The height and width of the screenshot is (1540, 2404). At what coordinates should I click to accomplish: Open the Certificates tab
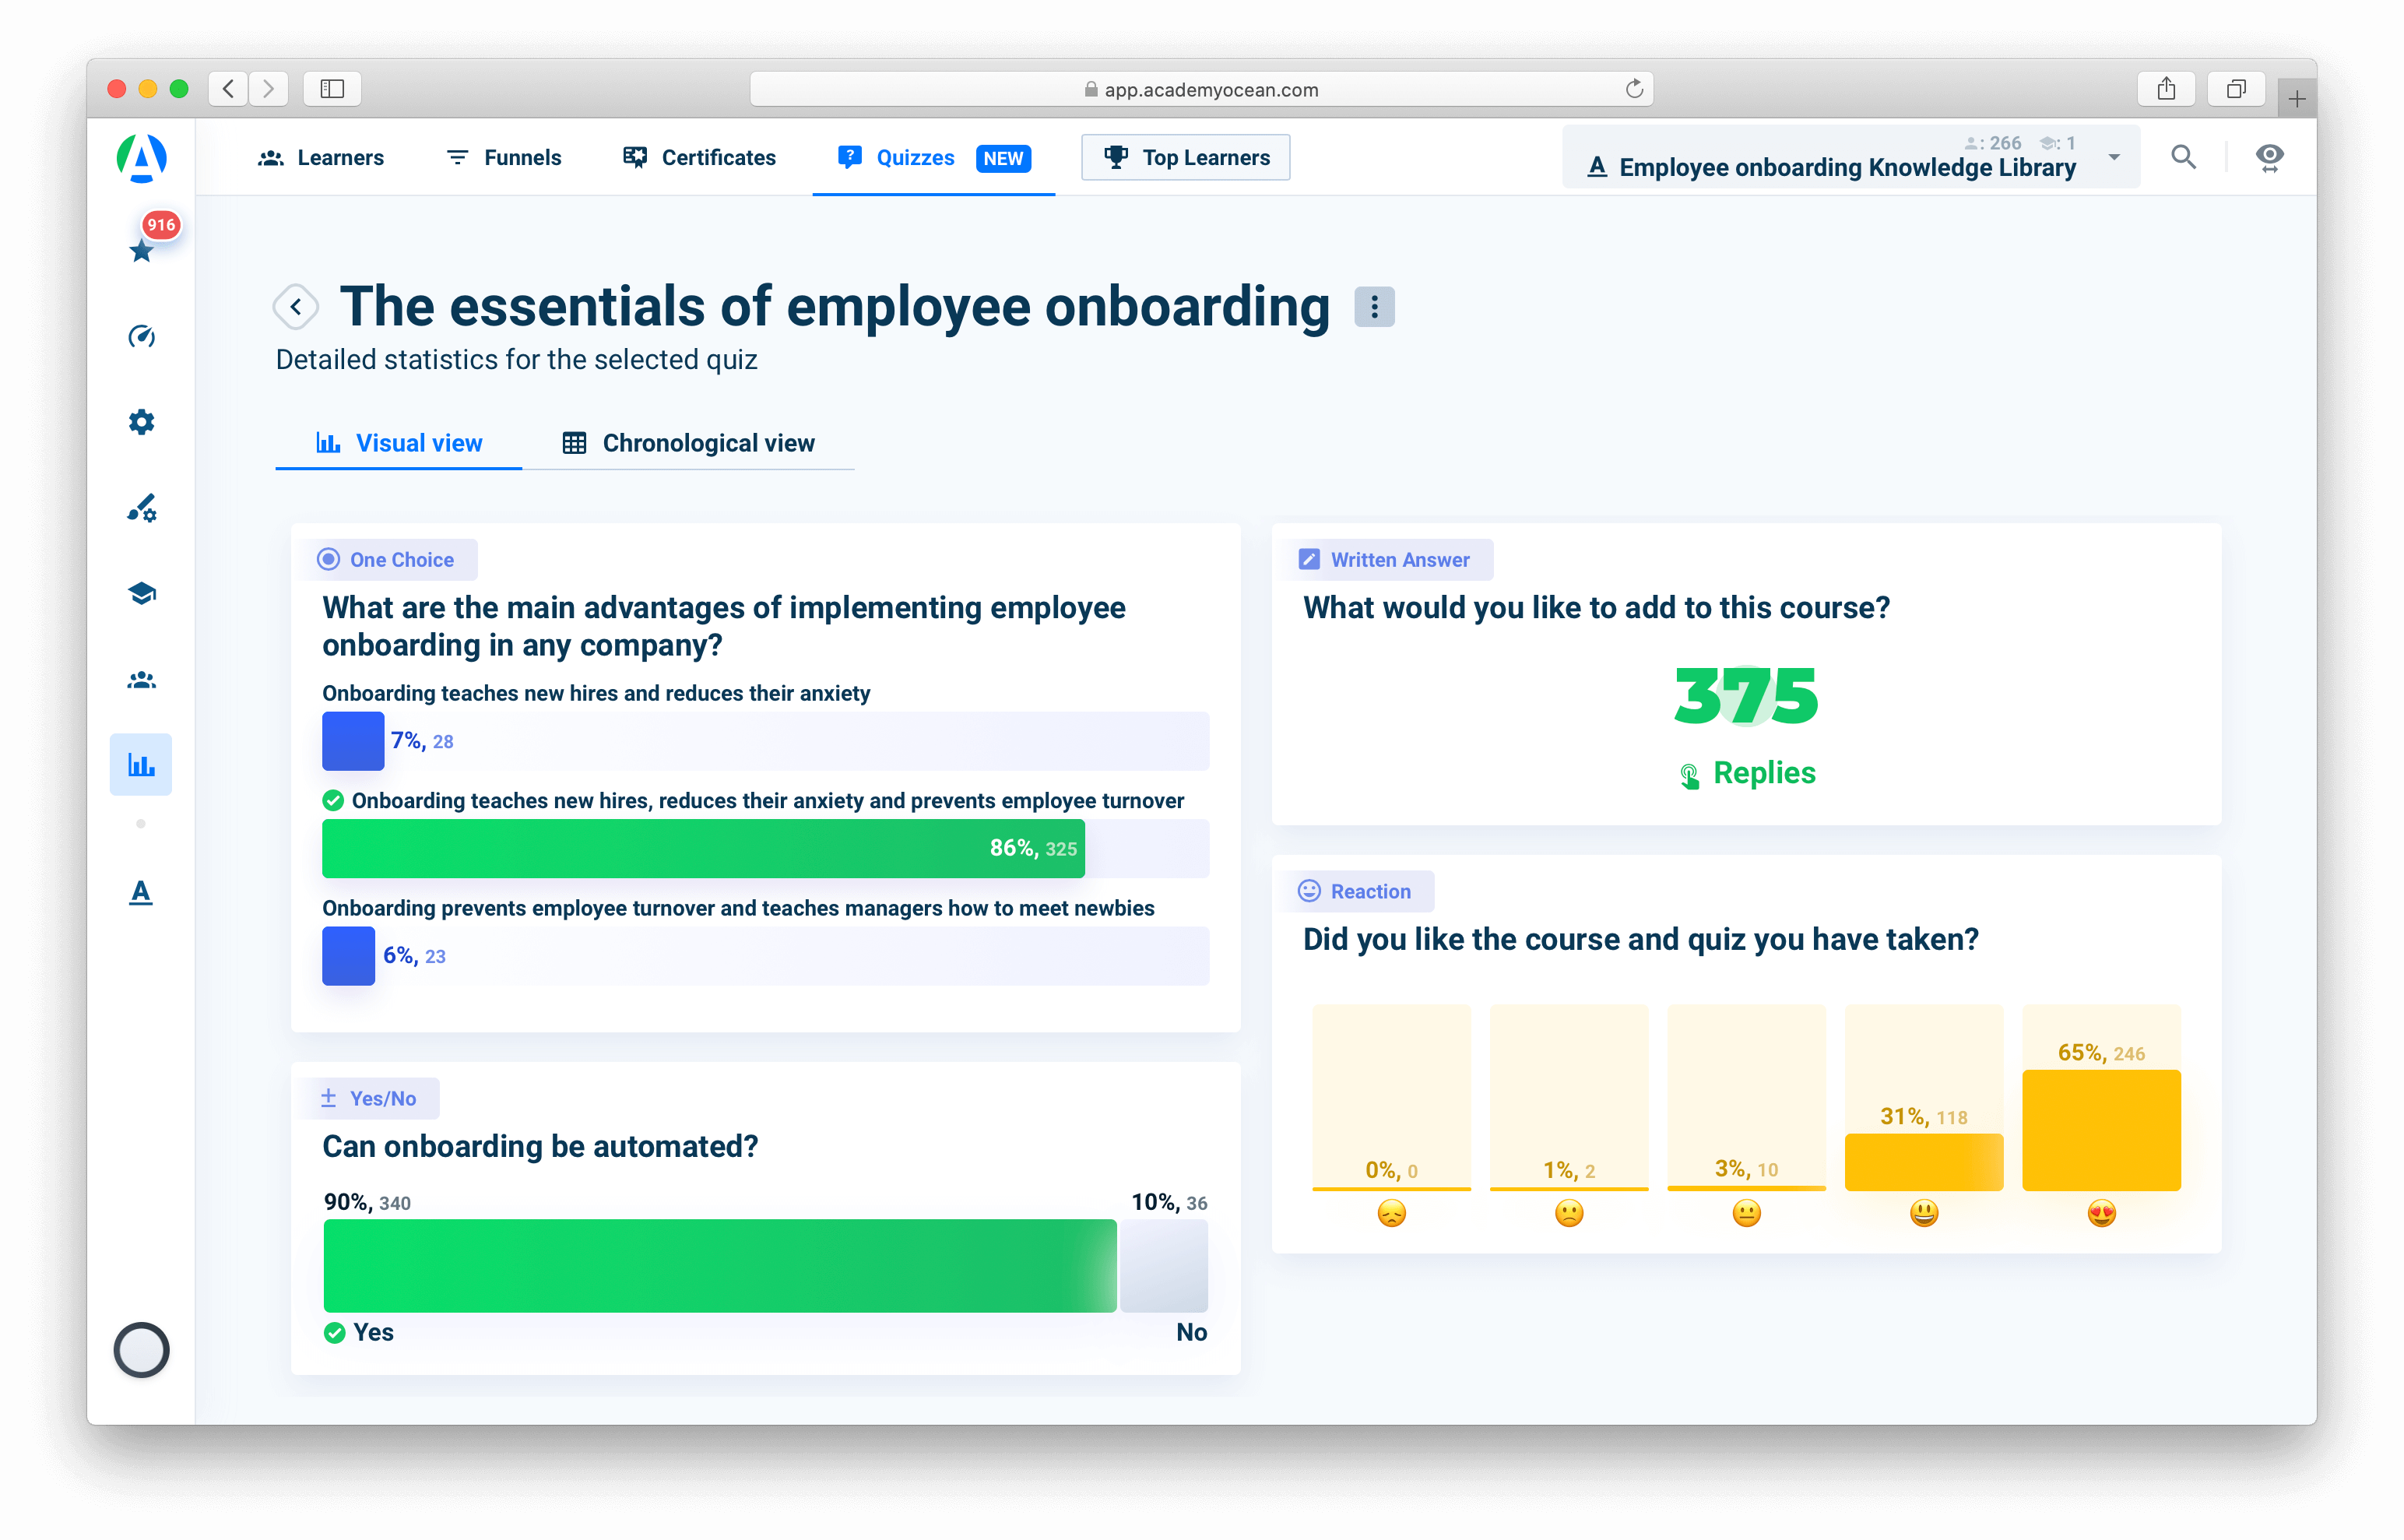tap(699, 158)
